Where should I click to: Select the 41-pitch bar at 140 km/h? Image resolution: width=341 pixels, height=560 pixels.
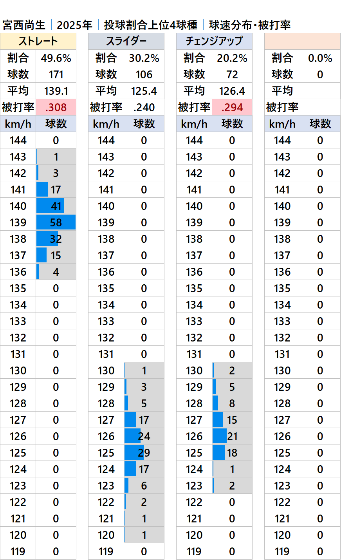coord(50,206)
